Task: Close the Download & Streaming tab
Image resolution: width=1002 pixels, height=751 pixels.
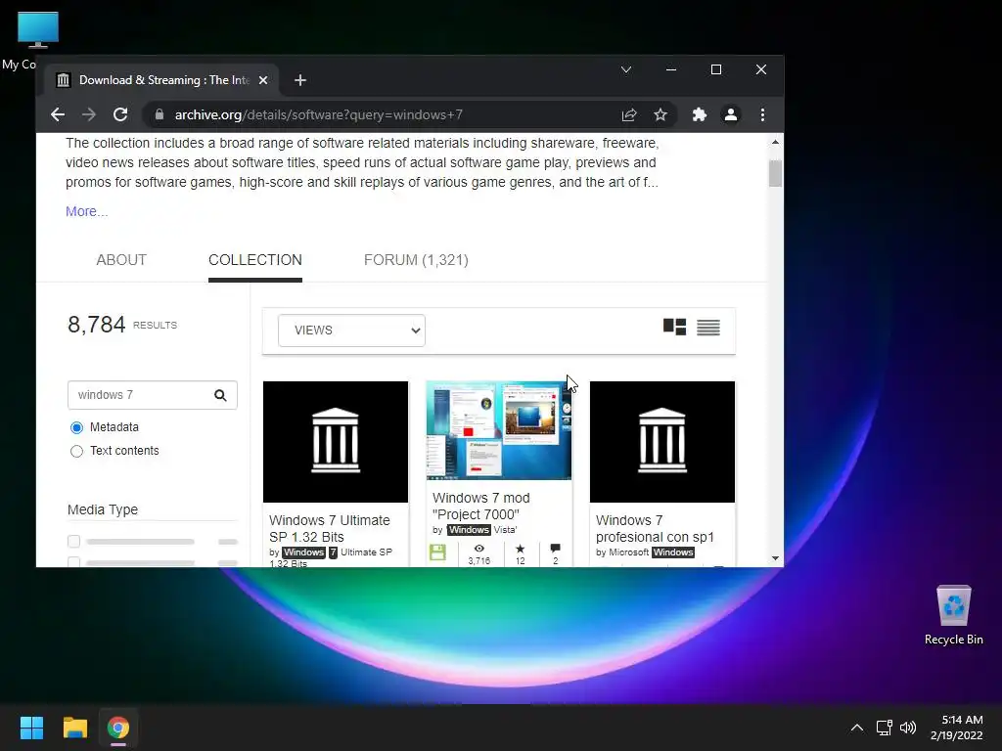Action: [x=263, y=80]
